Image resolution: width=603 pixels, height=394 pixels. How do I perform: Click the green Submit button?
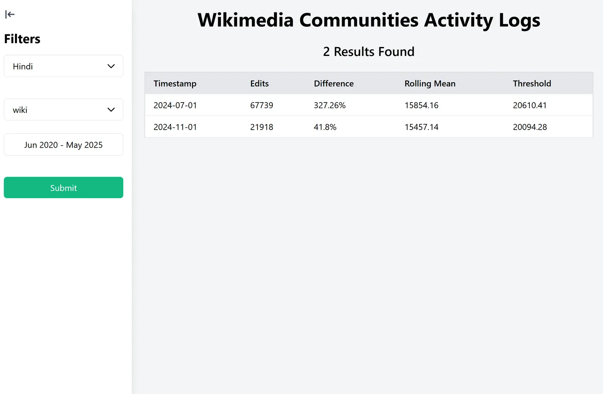click(63, 188)
